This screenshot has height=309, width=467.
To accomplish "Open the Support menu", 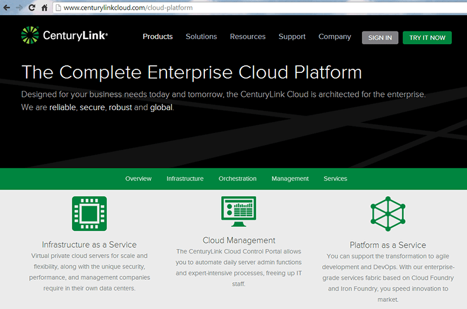I will click(292, 37).
